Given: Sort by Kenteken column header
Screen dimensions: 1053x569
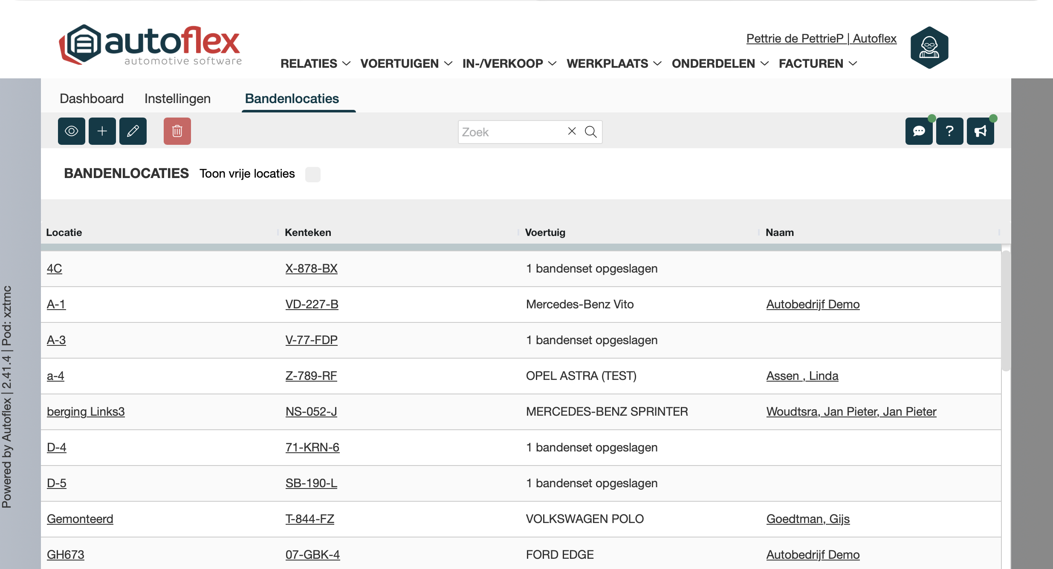Looking at the screenshot, I should pyautogui.click(x=308, y=233).
